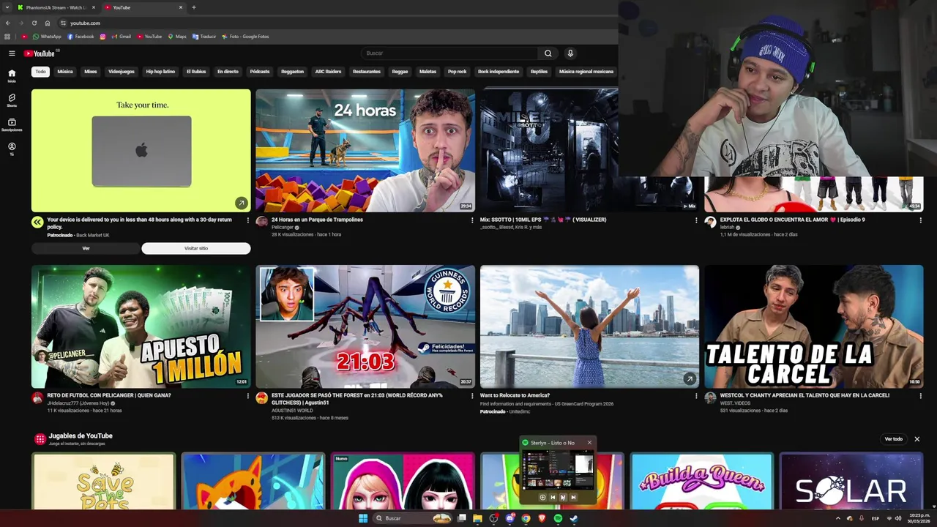This screenshot has width=937, height=527.
Task: Click the browser home button
Action: (x=48, y=23)
